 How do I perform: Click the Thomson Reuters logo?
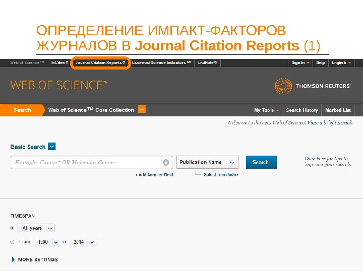[x=313, y=86]
